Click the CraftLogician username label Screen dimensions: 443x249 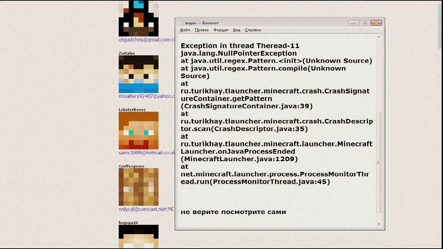132,166
